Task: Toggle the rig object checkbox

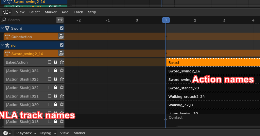Action: coord(61,45)
